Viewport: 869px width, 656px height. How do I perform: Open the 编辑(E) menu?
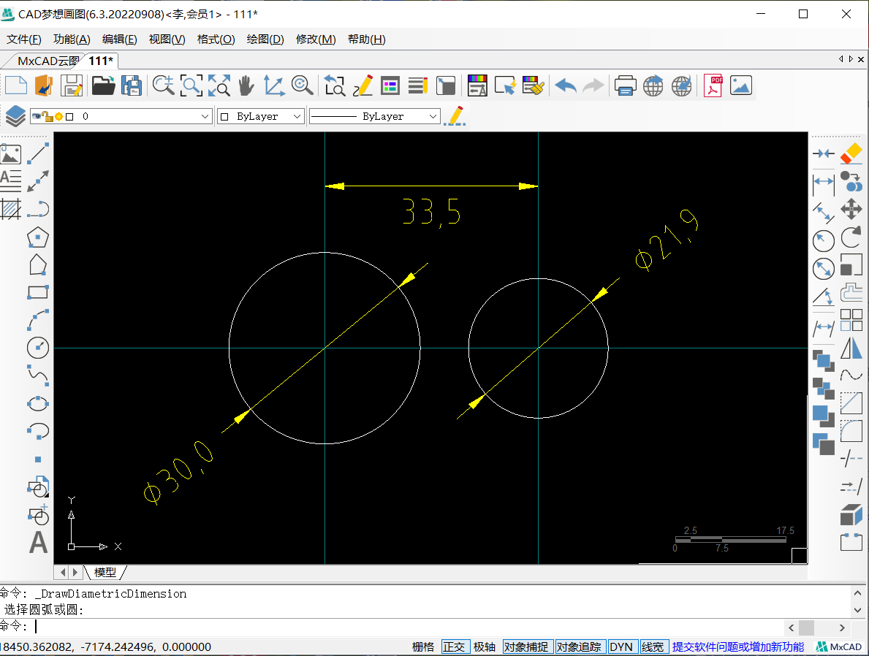[x=120, y=39]
